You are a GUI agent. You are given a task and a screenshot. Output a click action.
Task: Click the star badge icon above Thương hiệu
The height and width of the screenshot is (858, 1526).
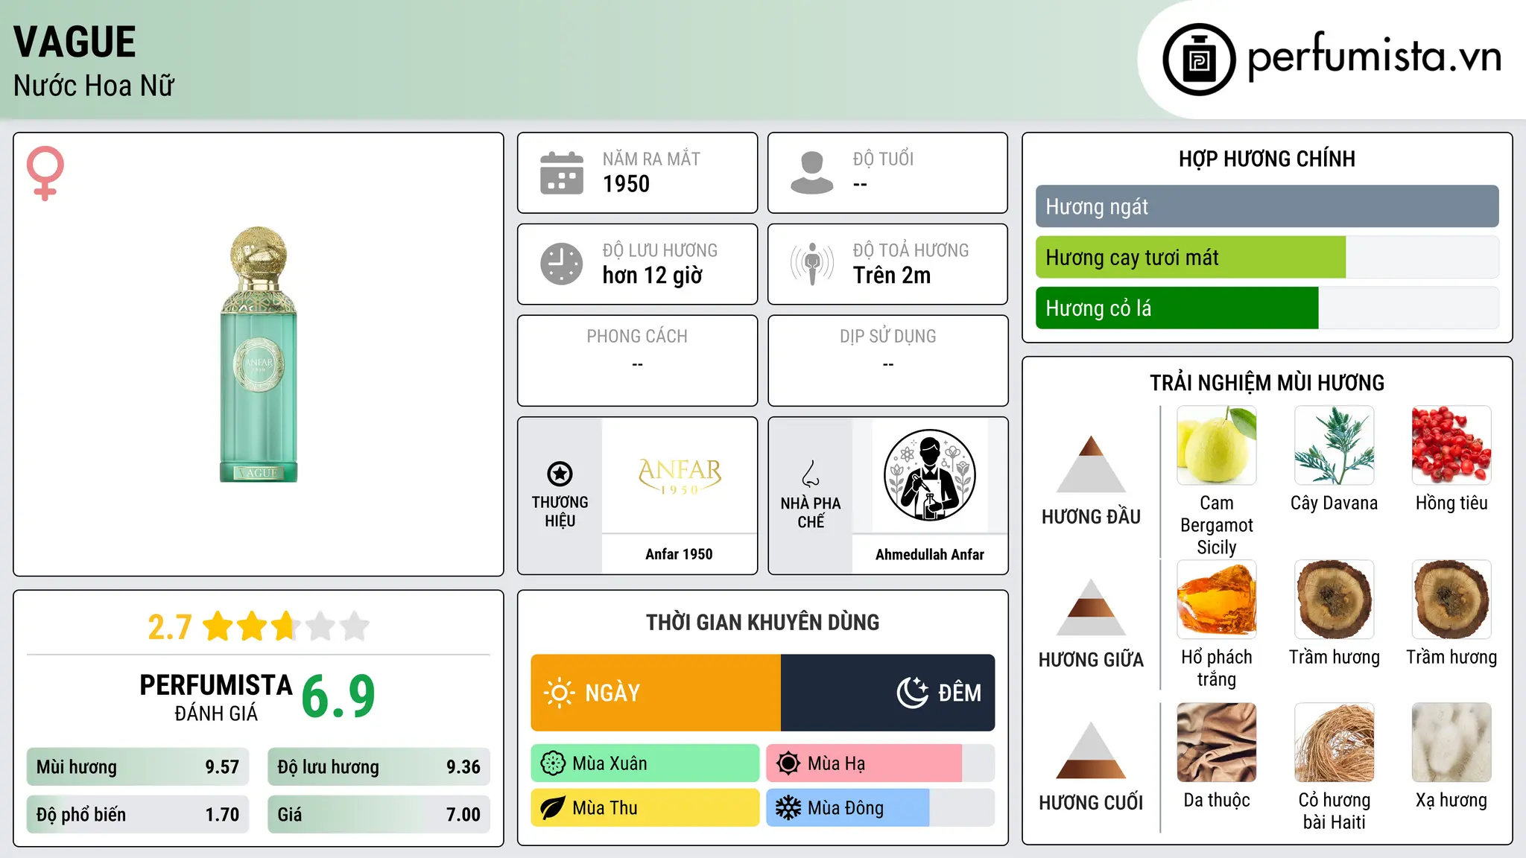tap(560, 474)
